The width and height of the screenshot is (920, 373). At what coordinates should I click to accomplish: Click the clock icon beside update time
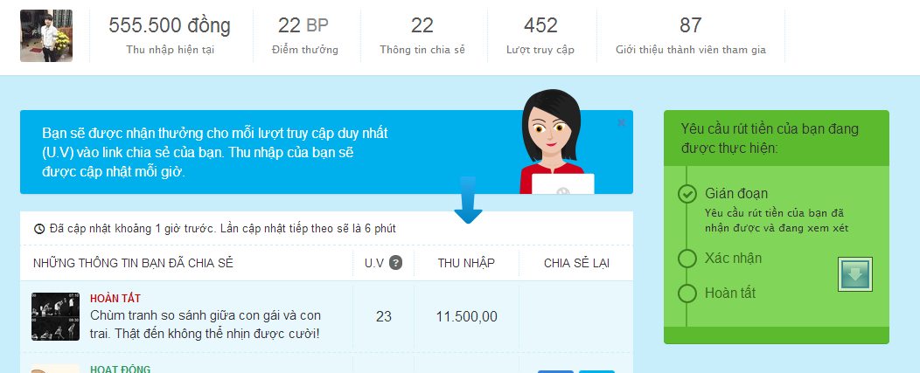39,229
